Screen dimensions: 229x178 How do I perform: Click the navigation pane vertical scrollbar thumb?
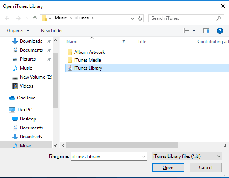coord(55,81)
